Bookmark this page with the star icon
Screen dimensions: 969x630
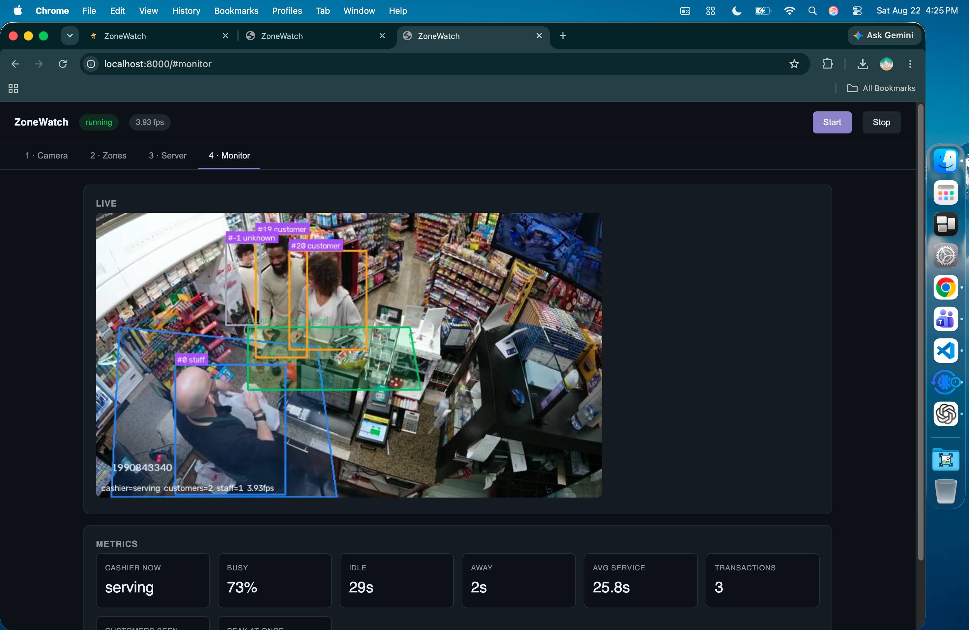click(794, 64)
